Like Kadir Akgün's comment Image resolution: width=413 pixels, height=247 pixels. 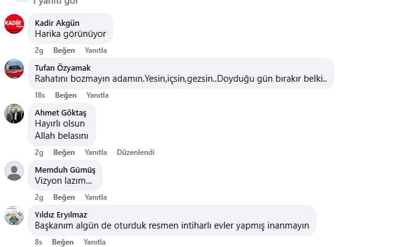point(64,50)
